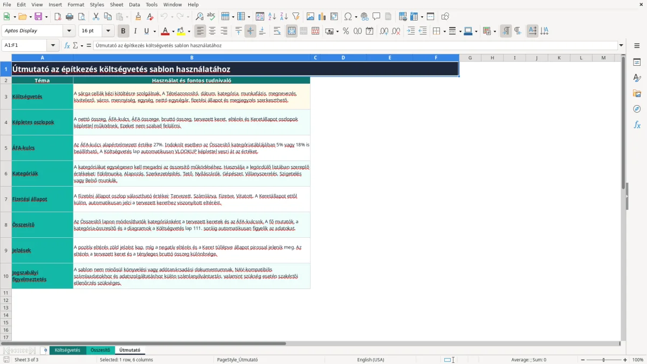This screenshot has height=364, width=647.
Task: Export directly as PDF
Action: pyautogui.click(x=58, y=17)
